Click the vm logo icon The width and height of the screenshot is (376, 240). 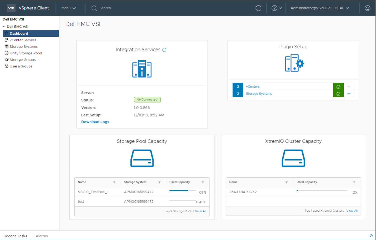pos(11,8)
